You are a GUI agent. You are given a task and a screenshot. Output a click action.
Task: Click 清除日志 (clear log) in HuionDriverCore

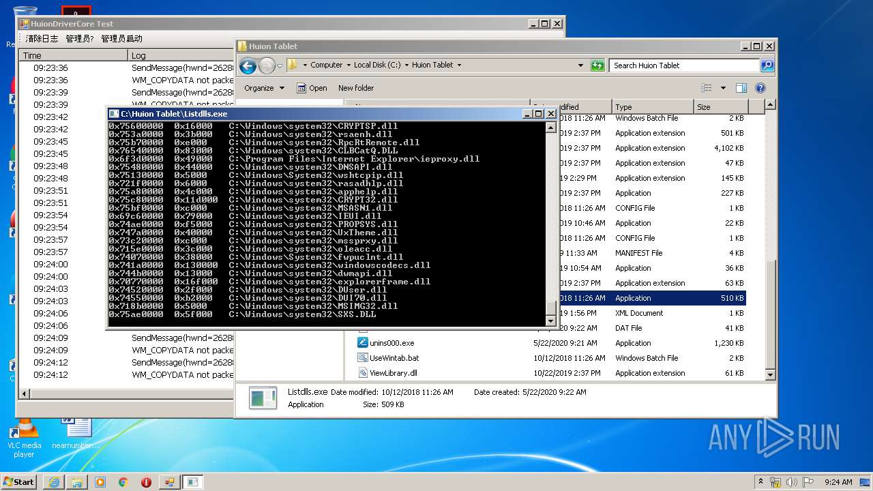pos(42,39)
